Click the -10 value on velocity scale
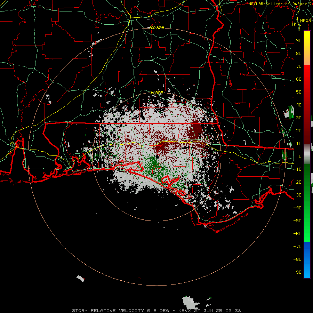313x313 pixels. click(297, 169)
